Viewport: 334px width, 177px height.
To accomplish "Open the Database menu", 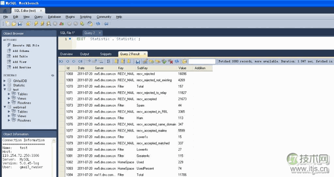I will (54, 17).
